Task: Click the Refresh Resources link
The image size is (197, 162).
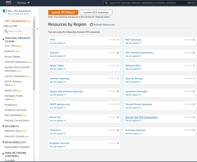Action: coord(104,25)
